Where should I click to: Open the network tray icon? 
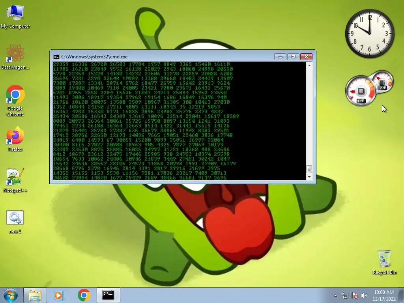[x=345, y=296]
